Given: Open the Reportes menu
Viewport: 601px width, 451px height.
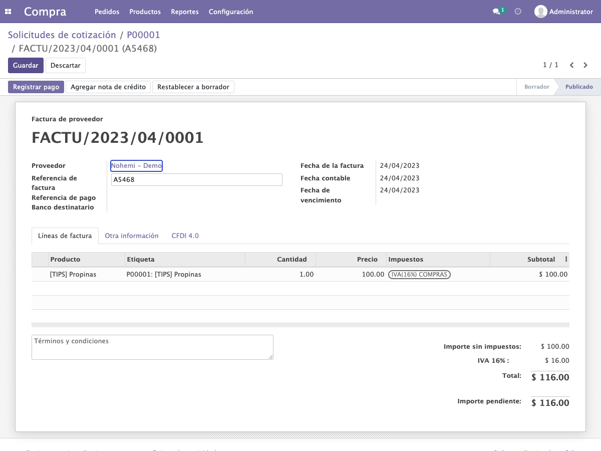Looking at the screenshot, I should click(185, 12).
